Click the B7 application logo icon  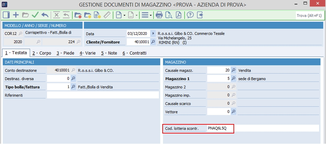(4, 4)
